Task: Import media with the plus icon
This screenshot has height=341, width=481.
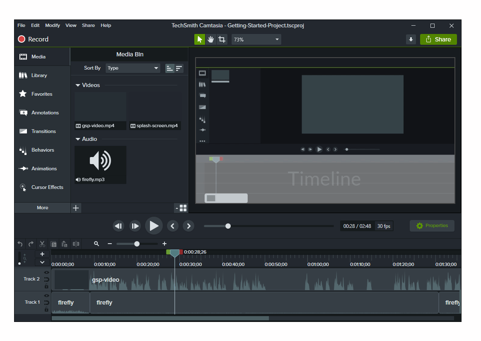Action: point(76,208)
